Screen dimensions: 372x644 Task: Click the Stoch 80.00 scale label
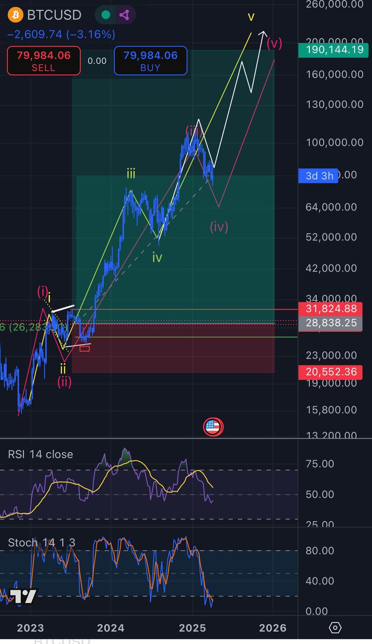pyautogui.click(x=319, y=551)
